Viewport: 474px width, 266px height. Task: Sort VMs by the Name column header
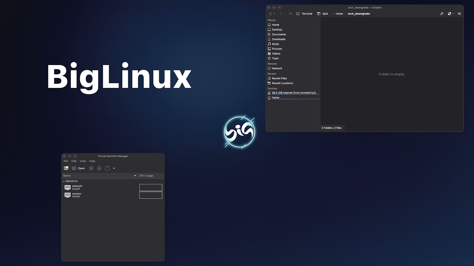point(100,176)
